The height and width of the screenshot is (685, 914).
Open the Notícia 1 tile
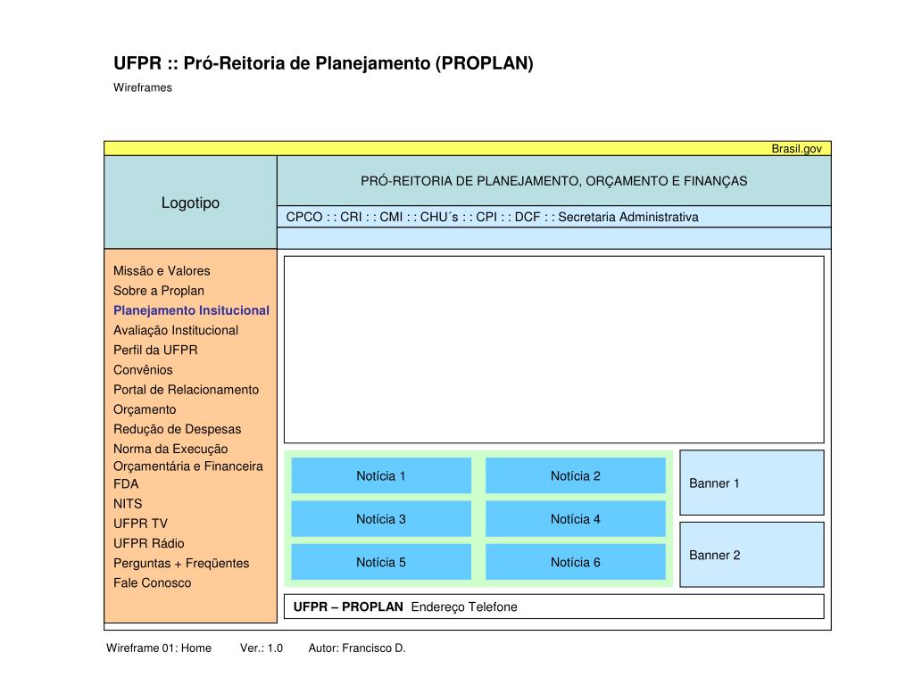[381, 476]
